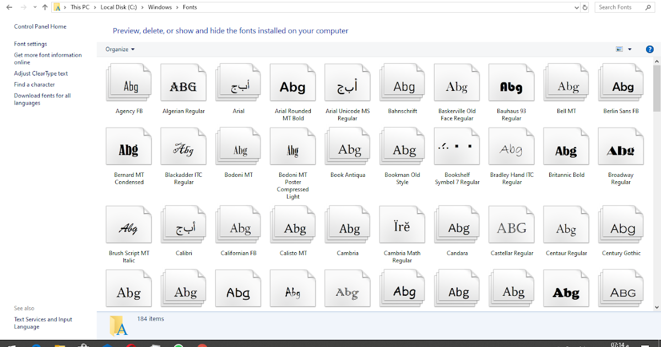Image resolution: width=661 pixels, height=347 pixels.
Task: Navigate forward with the forward arrow
Action: (x=24, y=7)
